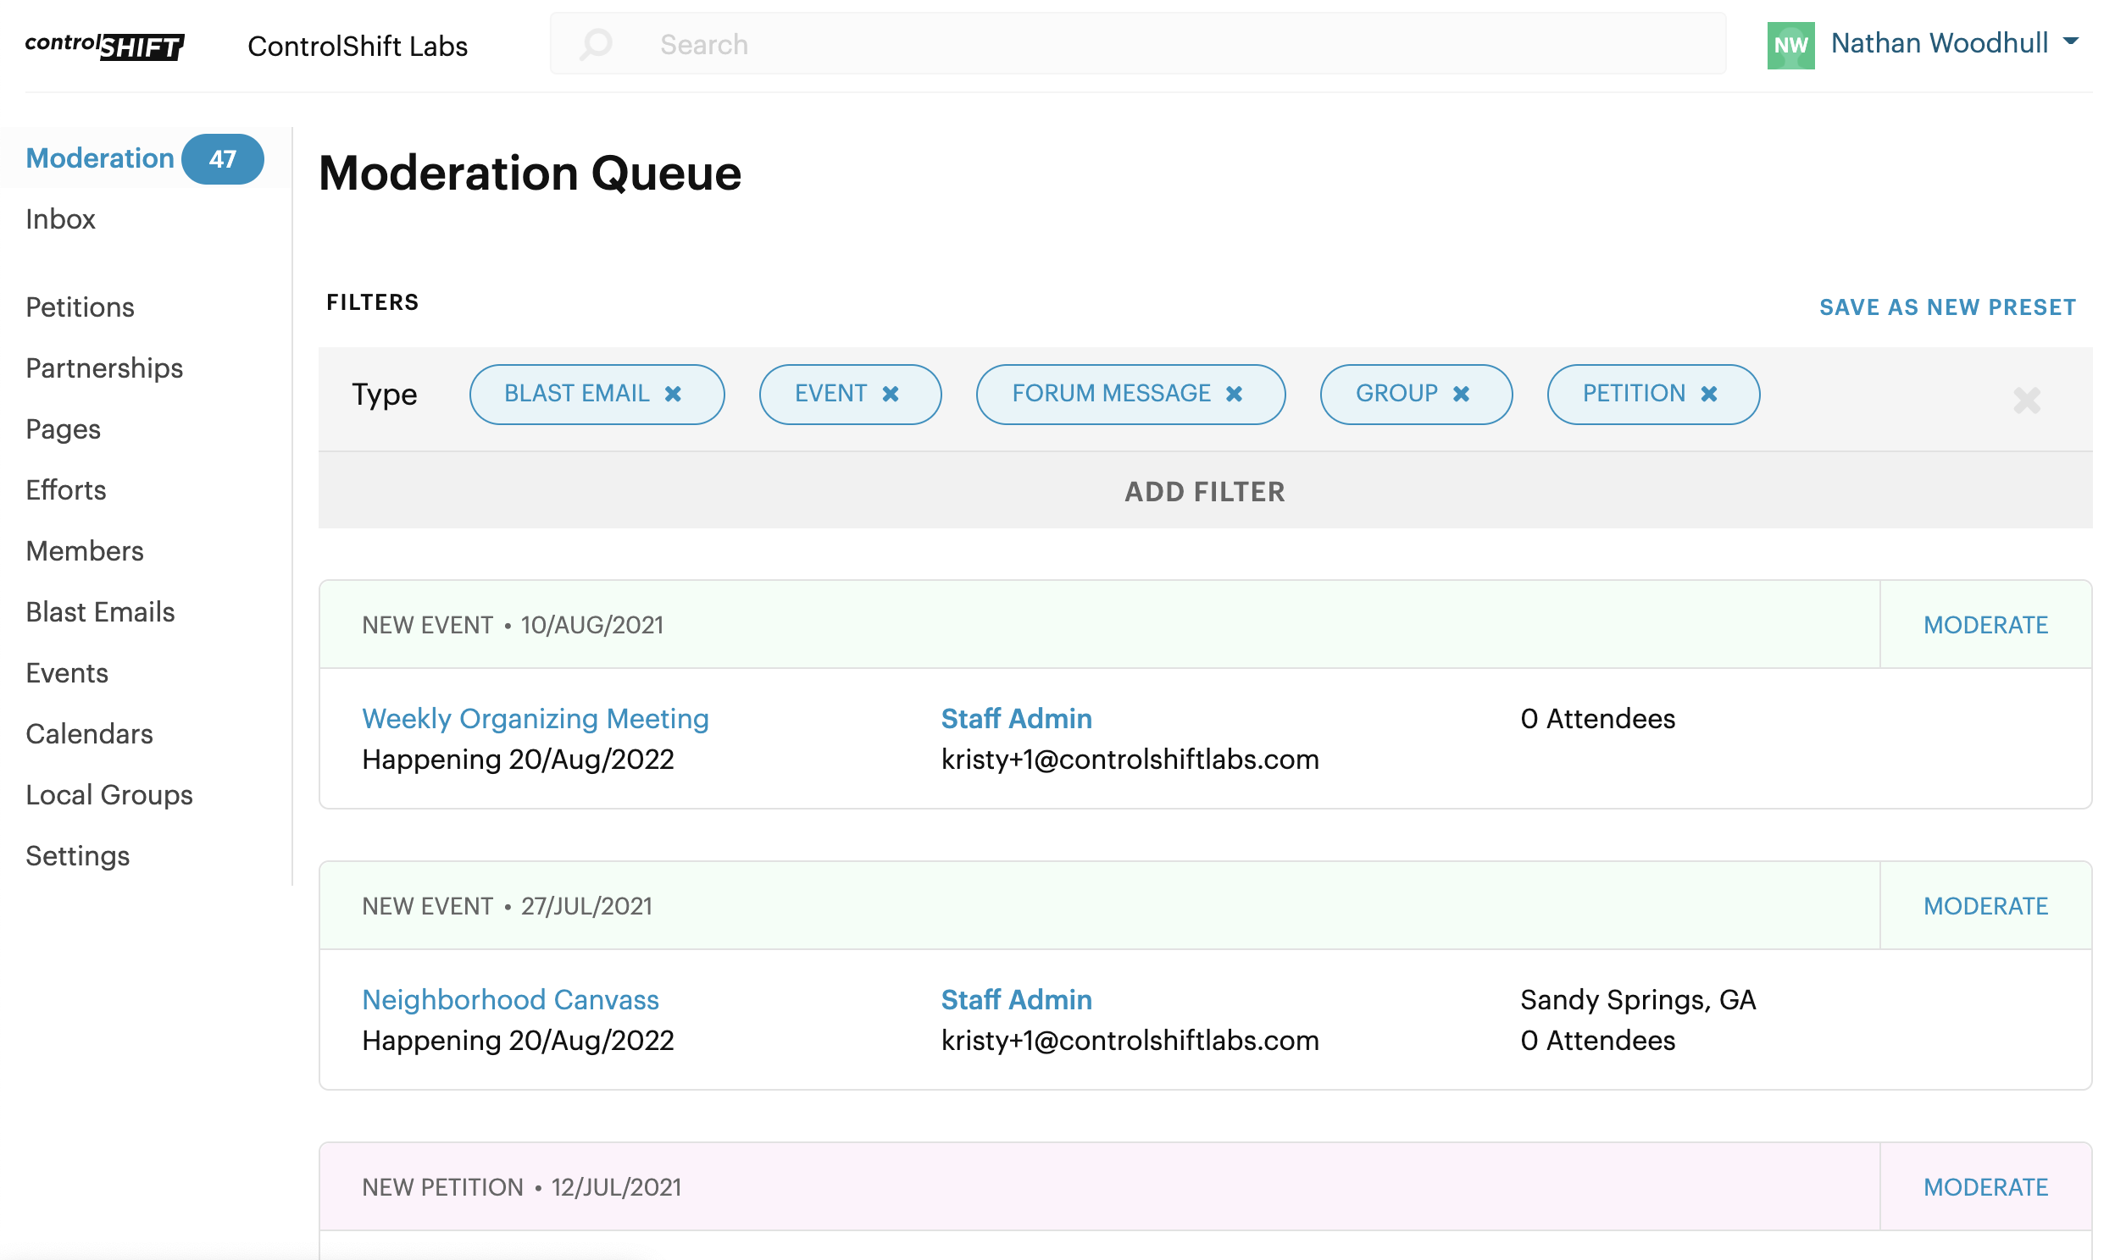Switch to the Inbox section
The image size is (2115, 1260).
pos(60,219)
